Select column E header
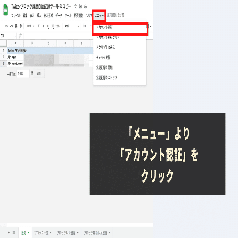Viewport: 238px width, 238px height. pos(82,43)
